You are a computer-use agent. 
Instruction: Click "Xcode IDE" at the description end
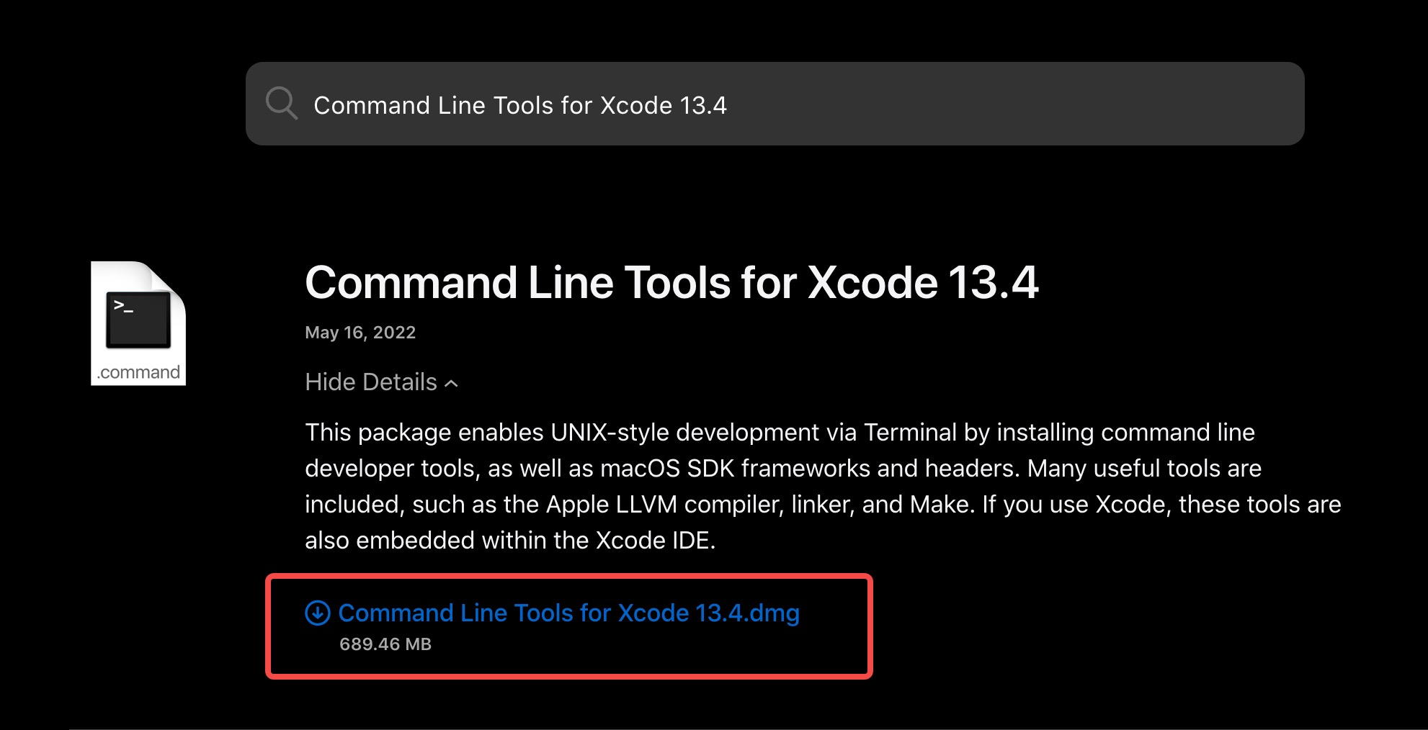655,541
